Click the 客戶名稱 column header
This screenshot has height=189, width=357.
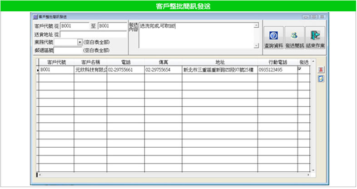(x=90, y=62)
